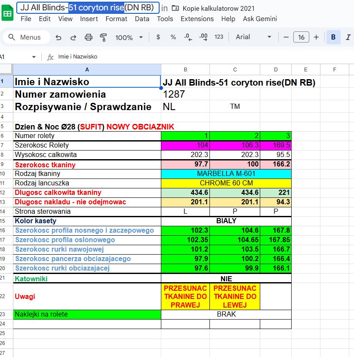Decrease font size with minus button

pyautogui.click(x=286, y=37)
